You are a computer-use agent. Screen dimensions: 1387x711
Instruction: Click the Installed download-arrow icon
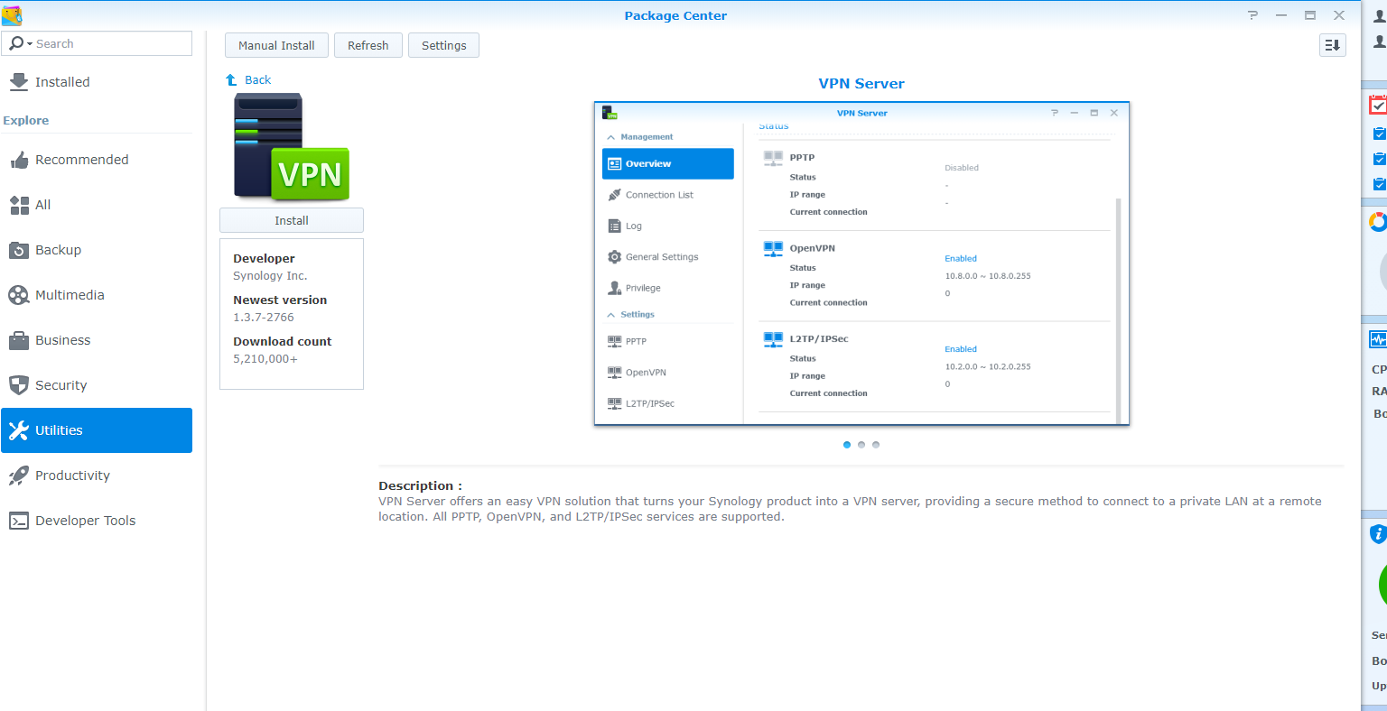point(19,82)
